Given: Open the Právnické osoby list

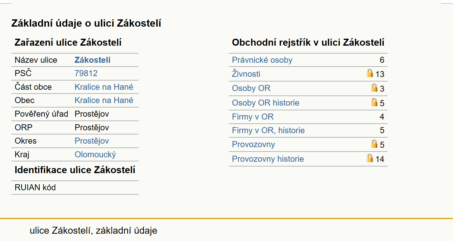Looking at the screenshot, I should [x=262, y=60].
